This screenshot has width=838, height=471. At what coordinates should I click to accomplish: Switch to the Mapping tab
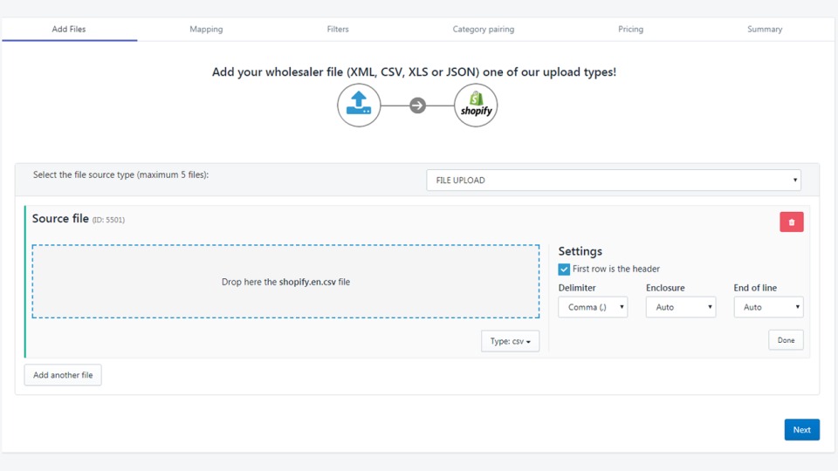(206, 29)
